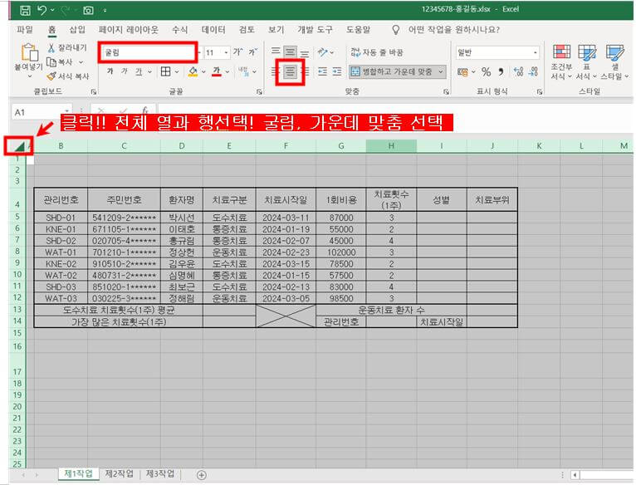The image size is (636, 485).
Task: Decrease font size with smaller 가 icon
Action: (x=252, y=52)
